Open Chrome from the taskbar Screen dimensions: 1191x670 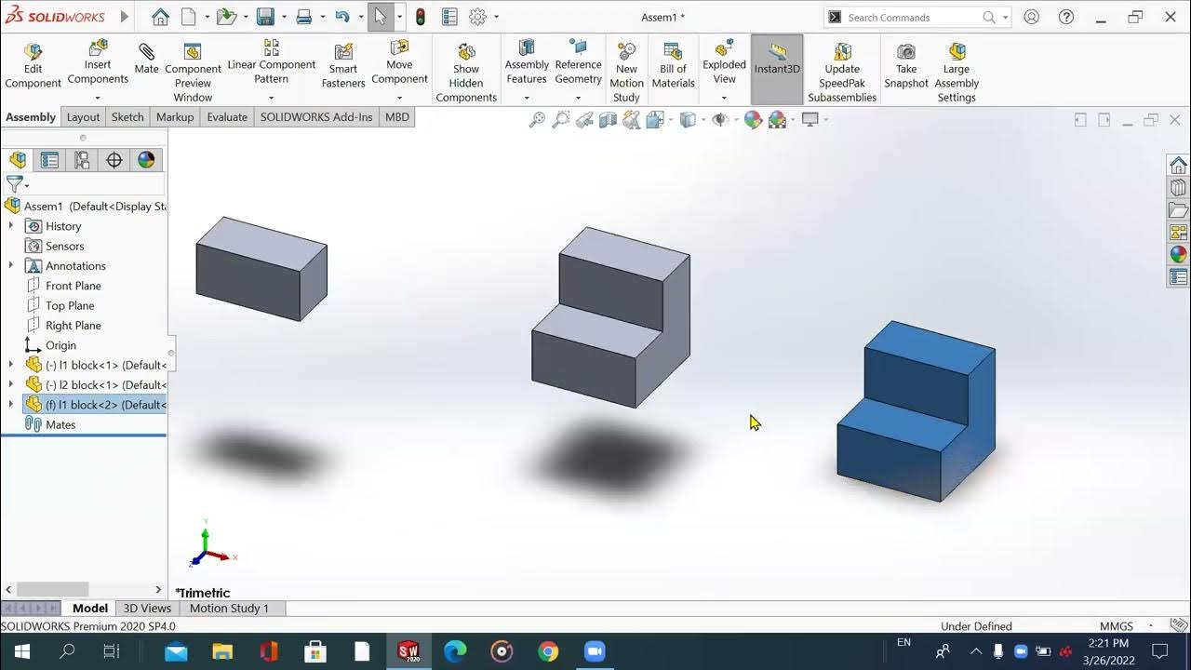tap(548, 651)
